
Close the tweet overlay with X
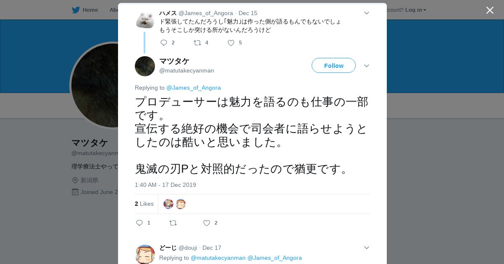490,10
